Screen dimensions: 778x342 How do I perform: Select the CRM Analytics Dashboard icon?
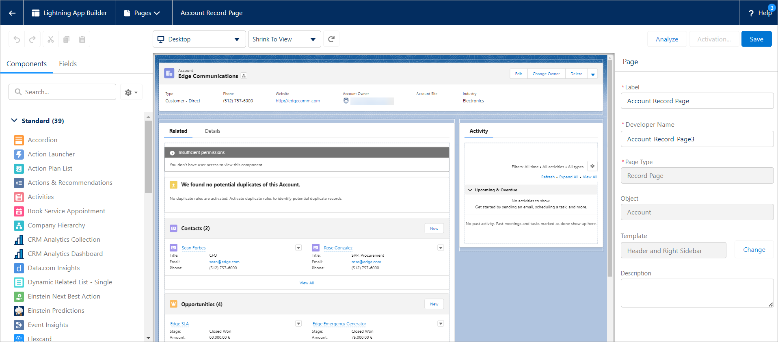19,254
